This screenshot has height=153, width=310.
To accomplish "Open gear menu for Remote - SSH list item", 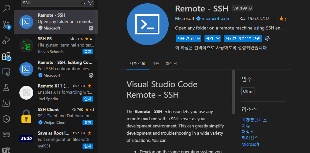I will [x=91, y=28].
